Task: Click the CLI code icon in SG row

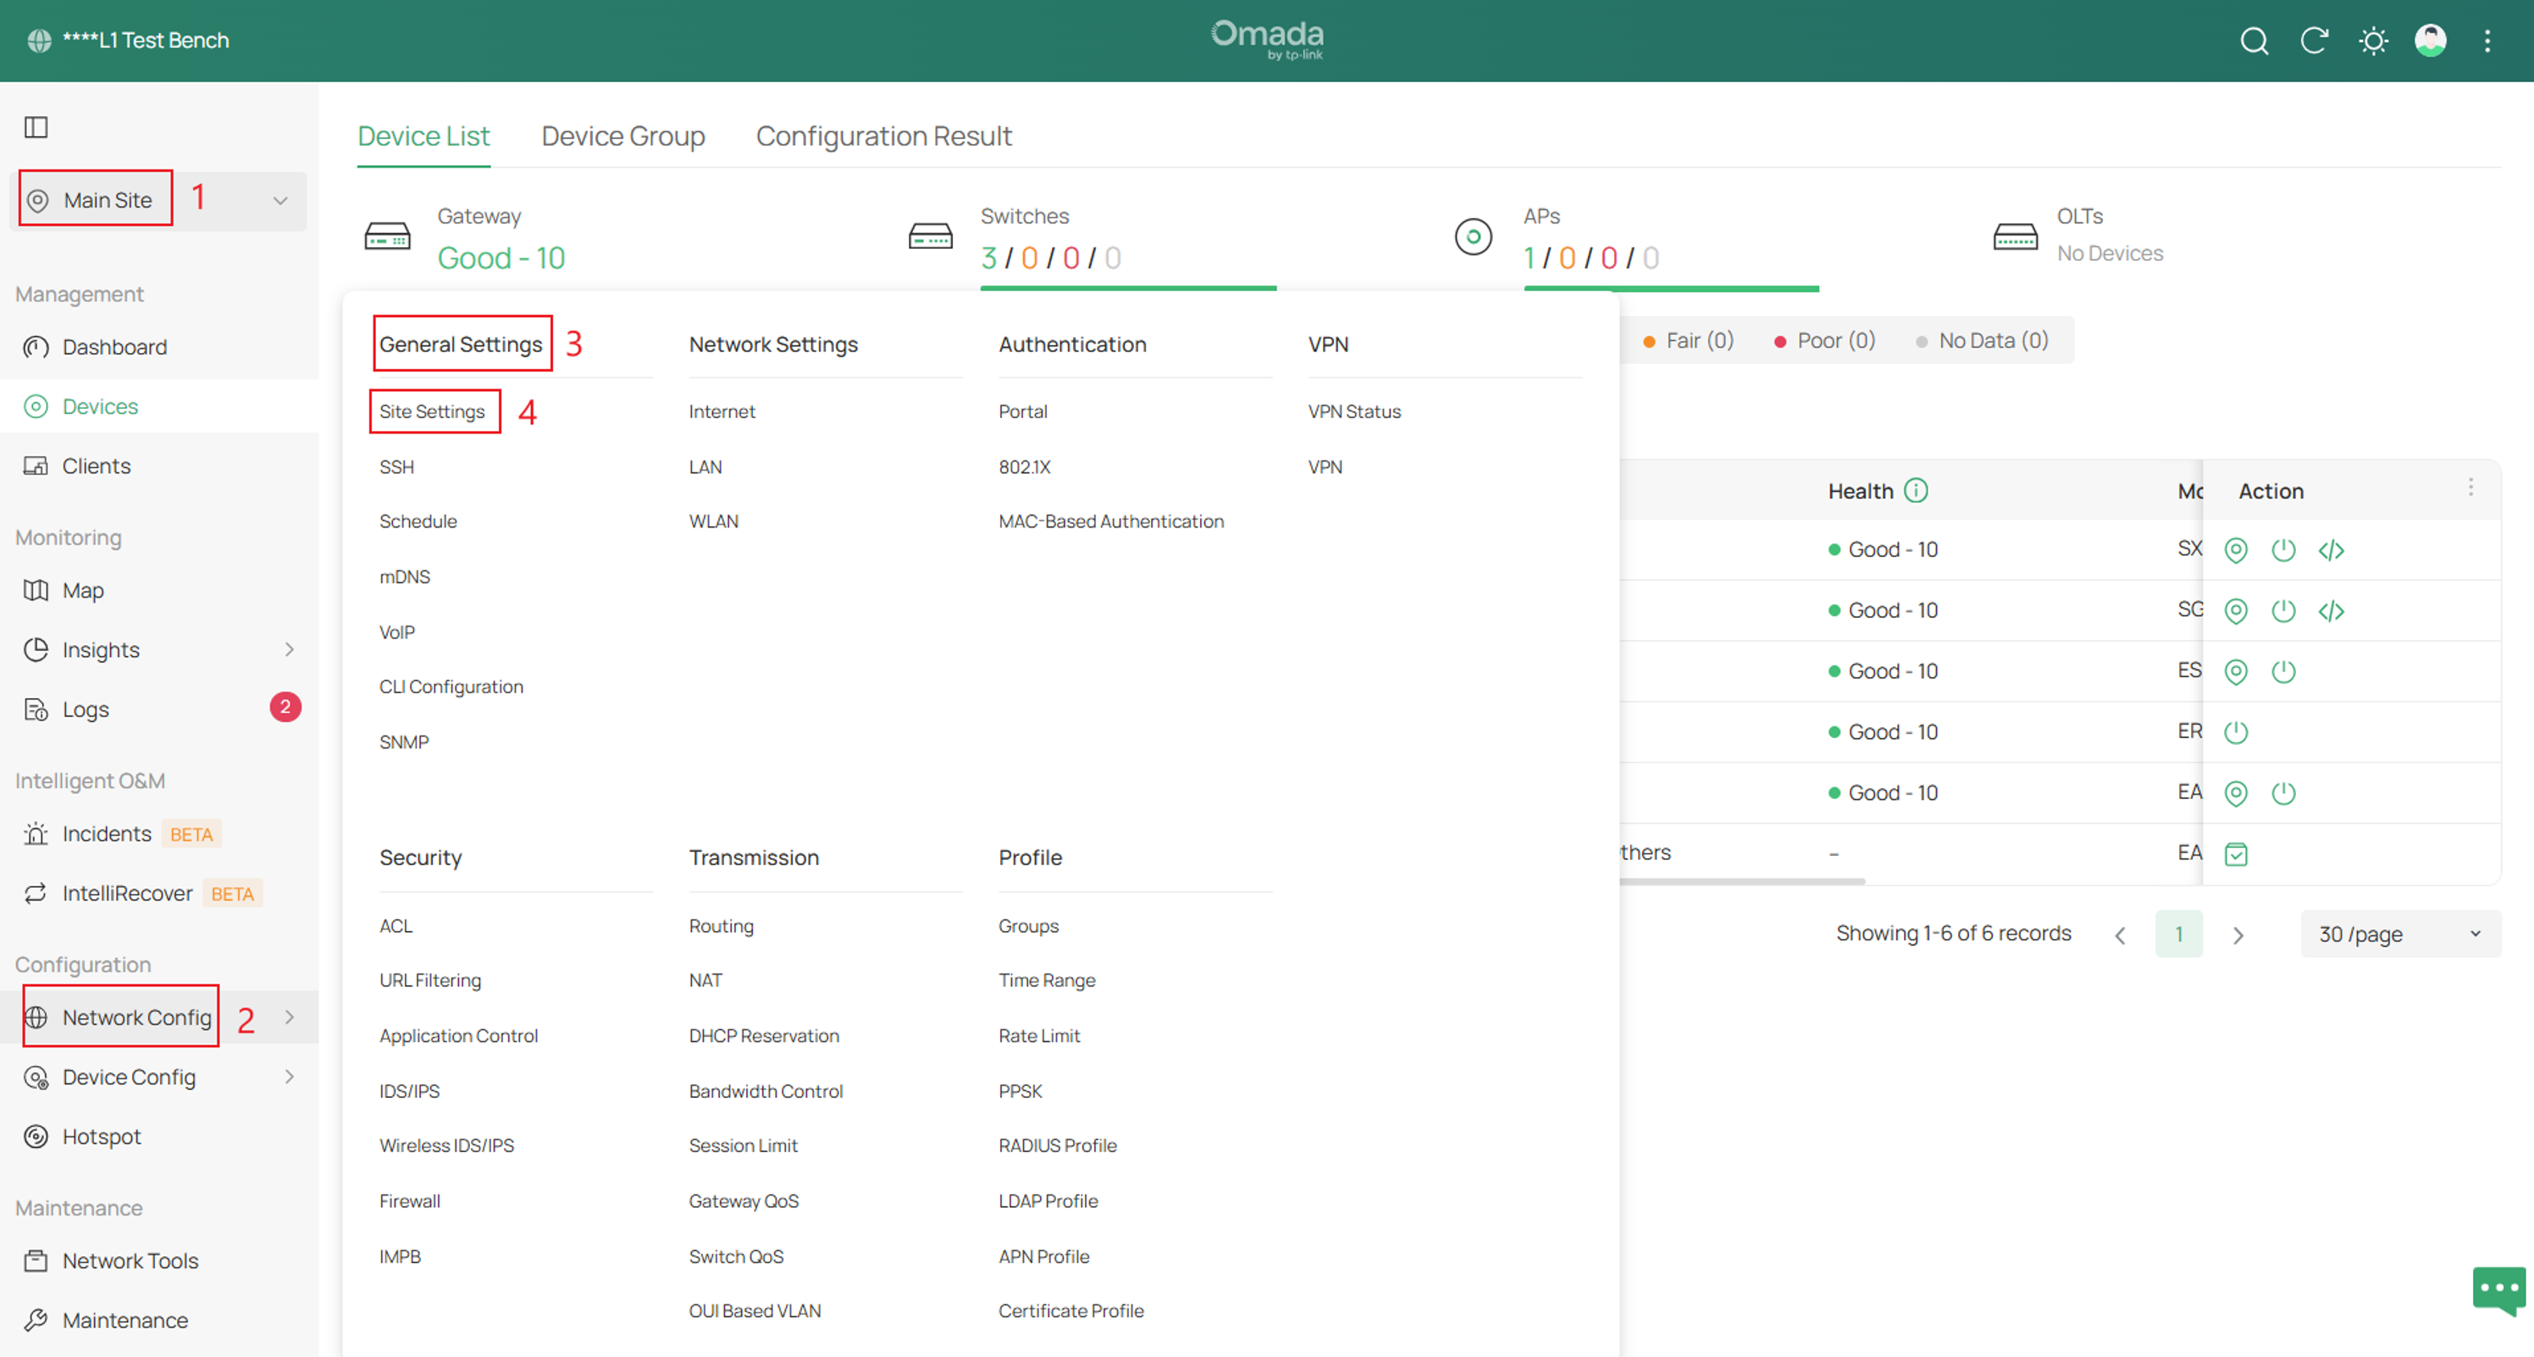Action: click(x=2331, y=610)
